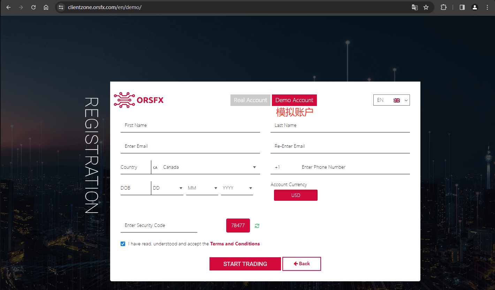
Task: Click the browser address bar URL
Action: point(105,7)
